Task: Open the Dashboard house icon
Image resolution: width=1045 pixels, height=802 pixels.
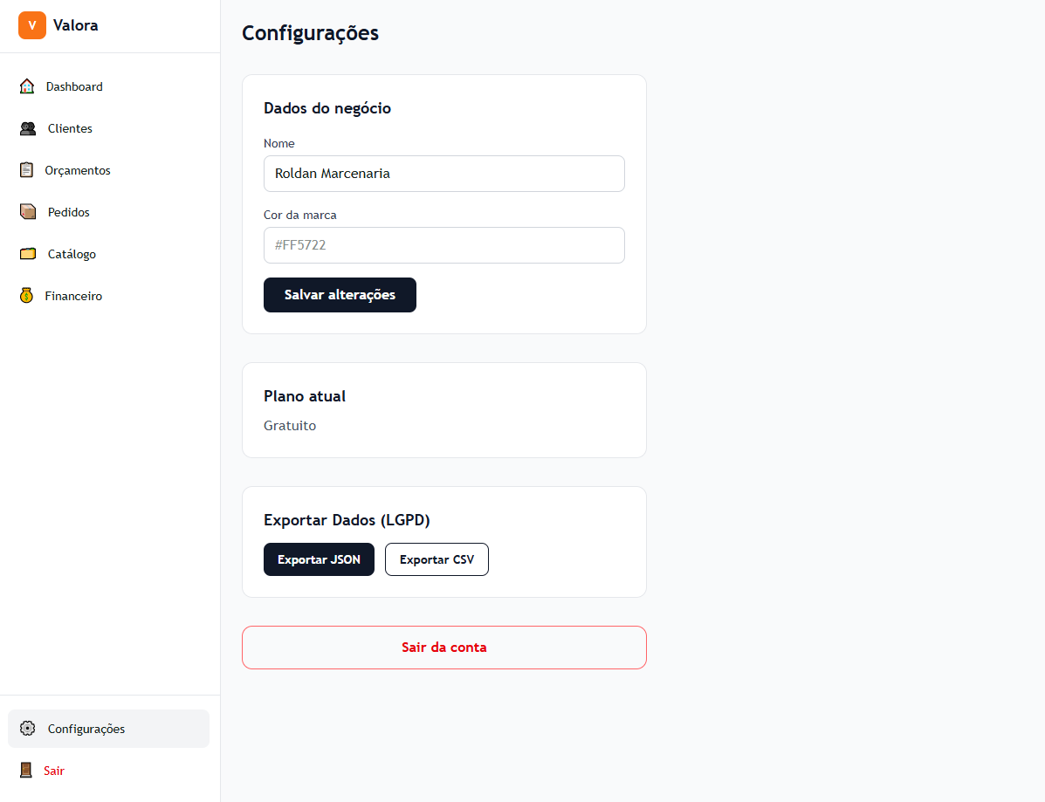Action: 27,86
